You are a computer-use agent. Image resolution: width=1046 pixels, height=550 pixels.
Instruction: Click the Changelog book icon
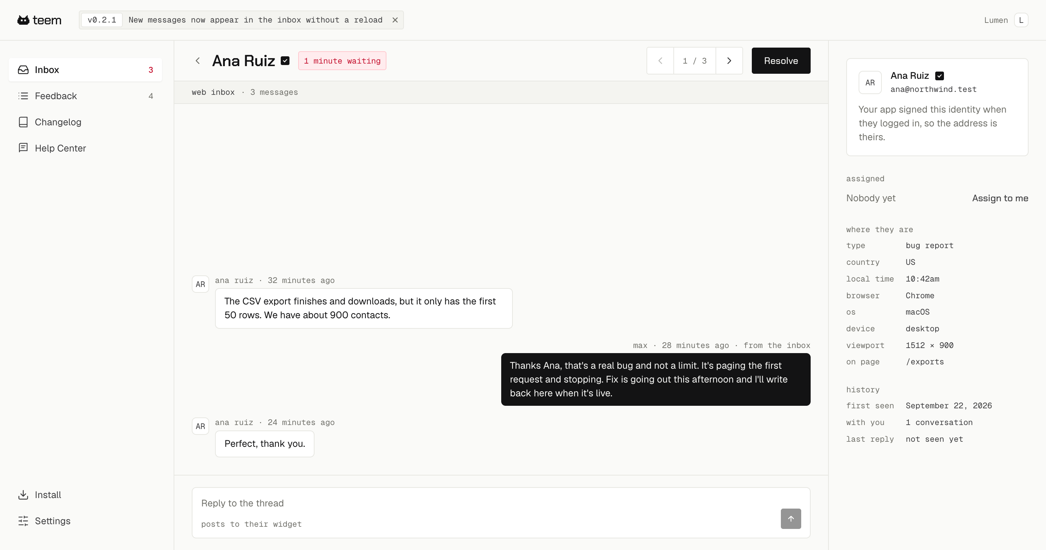[x=23, y=122]
